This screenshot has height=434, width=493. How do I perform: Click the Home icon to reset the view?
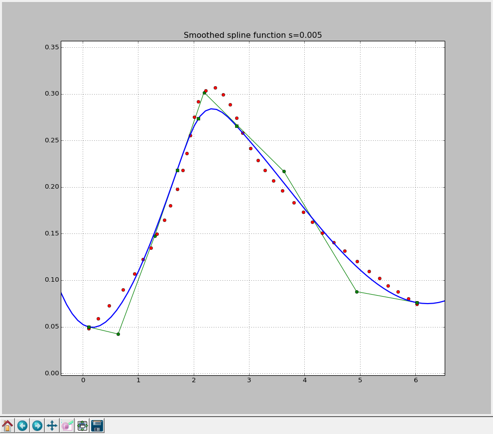(x=7, y=425)
